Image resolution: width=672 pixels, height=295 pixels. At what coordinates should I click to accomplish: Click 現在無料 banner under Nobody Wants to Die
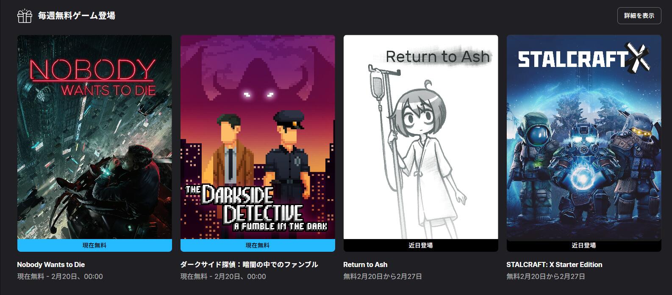(x=94, y=245)
